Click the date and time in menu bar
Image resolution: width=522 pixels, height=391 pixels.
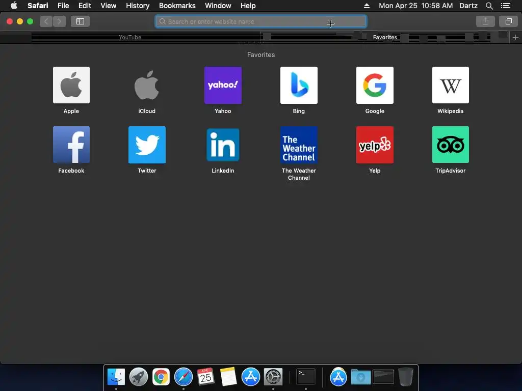click(415, 6)
